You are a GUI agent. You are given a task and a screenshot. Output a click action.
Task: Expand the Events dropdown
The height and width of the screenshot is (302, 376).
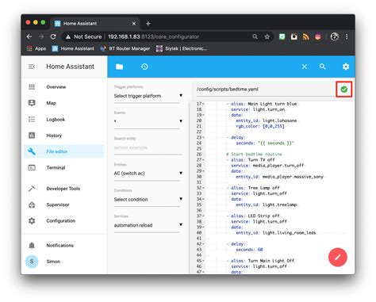[148, 121]
